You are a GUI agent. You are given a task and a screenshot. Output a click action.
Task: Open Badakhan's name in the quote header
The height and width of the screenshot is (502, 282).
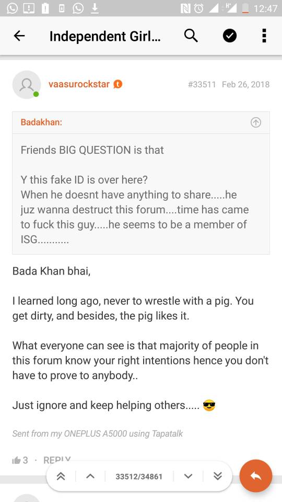click(41, 122)
